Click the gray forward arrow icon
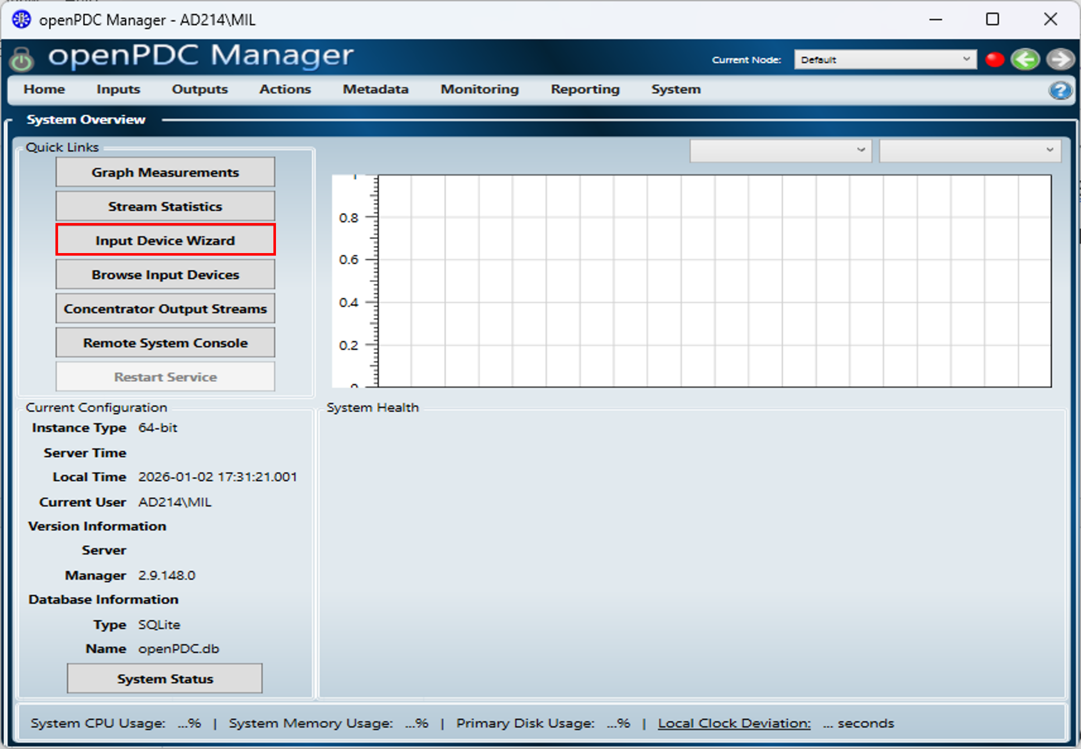Viewport: 1081px width, 749px height. click(x=1061, y=60)
